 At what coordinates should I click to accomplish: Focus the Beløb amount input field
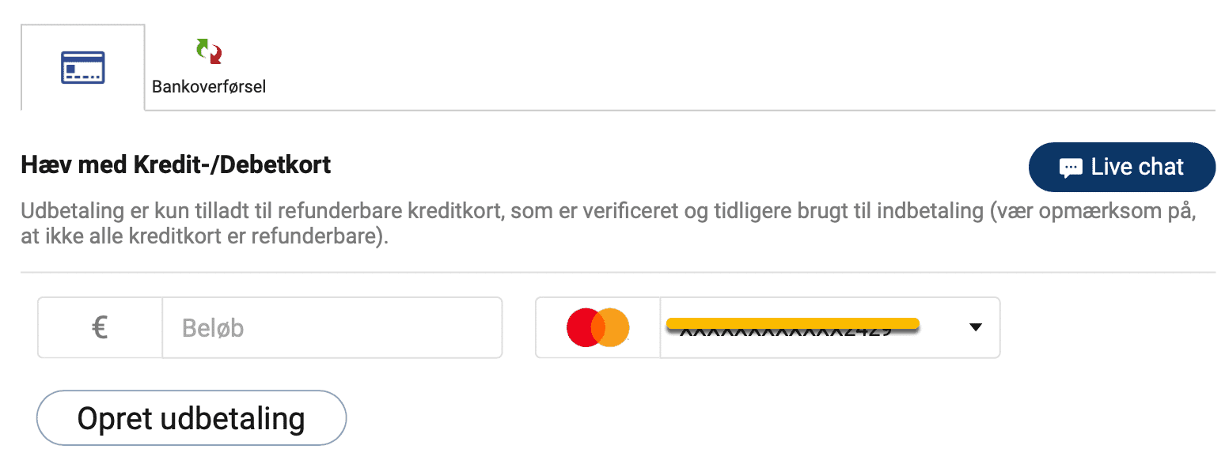[332, 327]
